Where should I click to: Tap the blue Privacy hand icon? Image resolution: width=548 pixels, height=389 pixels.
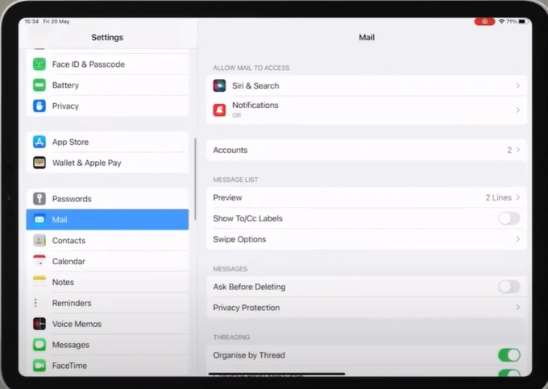click(x=39, y=106)
